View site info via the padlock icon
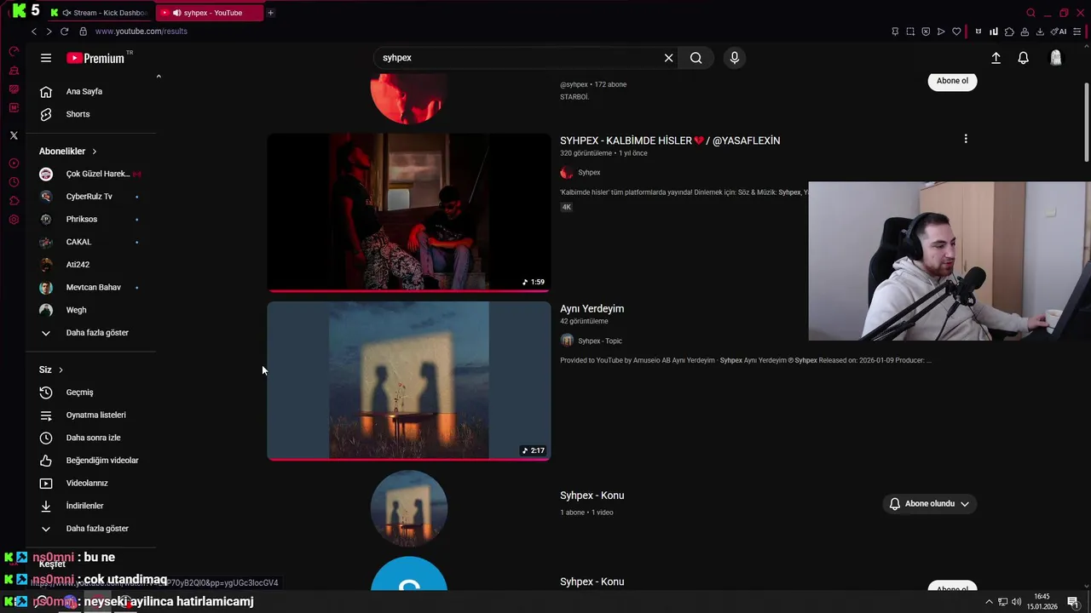The height and width of the screenshot is (613, 1091). [x=83, y=32]
